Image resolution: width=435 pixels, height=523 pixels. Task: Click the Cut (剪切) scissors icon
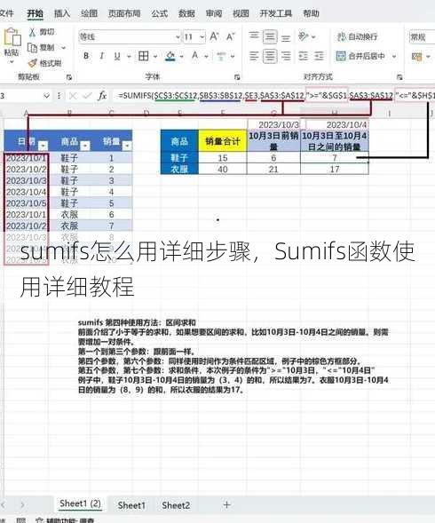32,32
